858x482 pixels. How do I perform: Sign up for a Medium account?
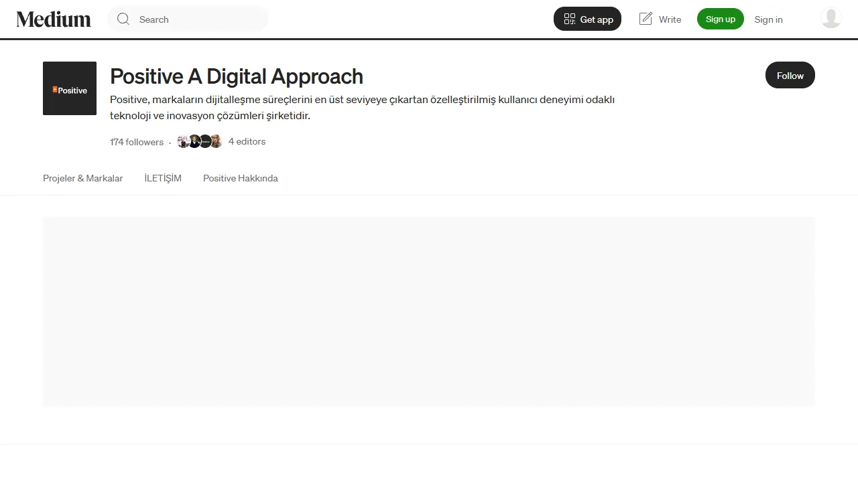coord(720,19)
